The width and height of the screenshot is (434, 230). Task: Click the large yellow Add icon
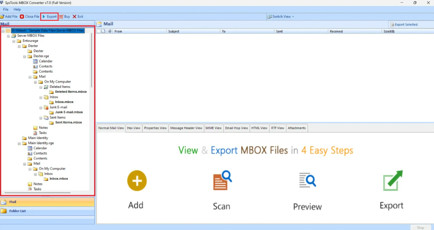pyautogui.click(x=137, y=181)
